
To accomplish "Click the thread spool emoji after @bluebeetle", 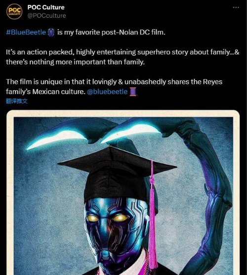I will [x=133, y=92].
